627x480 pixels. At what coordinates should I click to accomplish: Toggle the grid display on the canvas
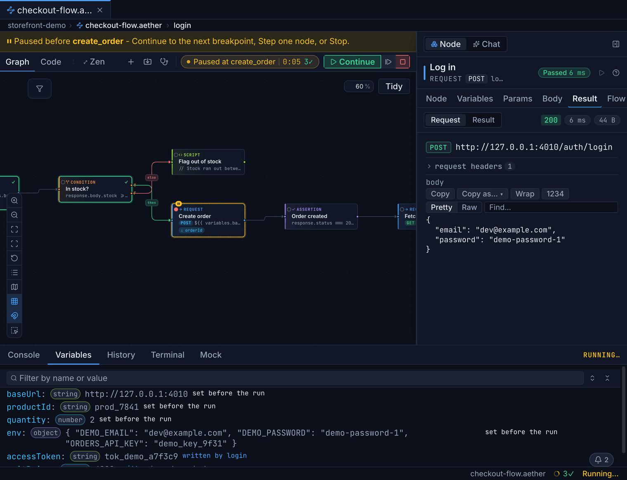click(14, 301)
